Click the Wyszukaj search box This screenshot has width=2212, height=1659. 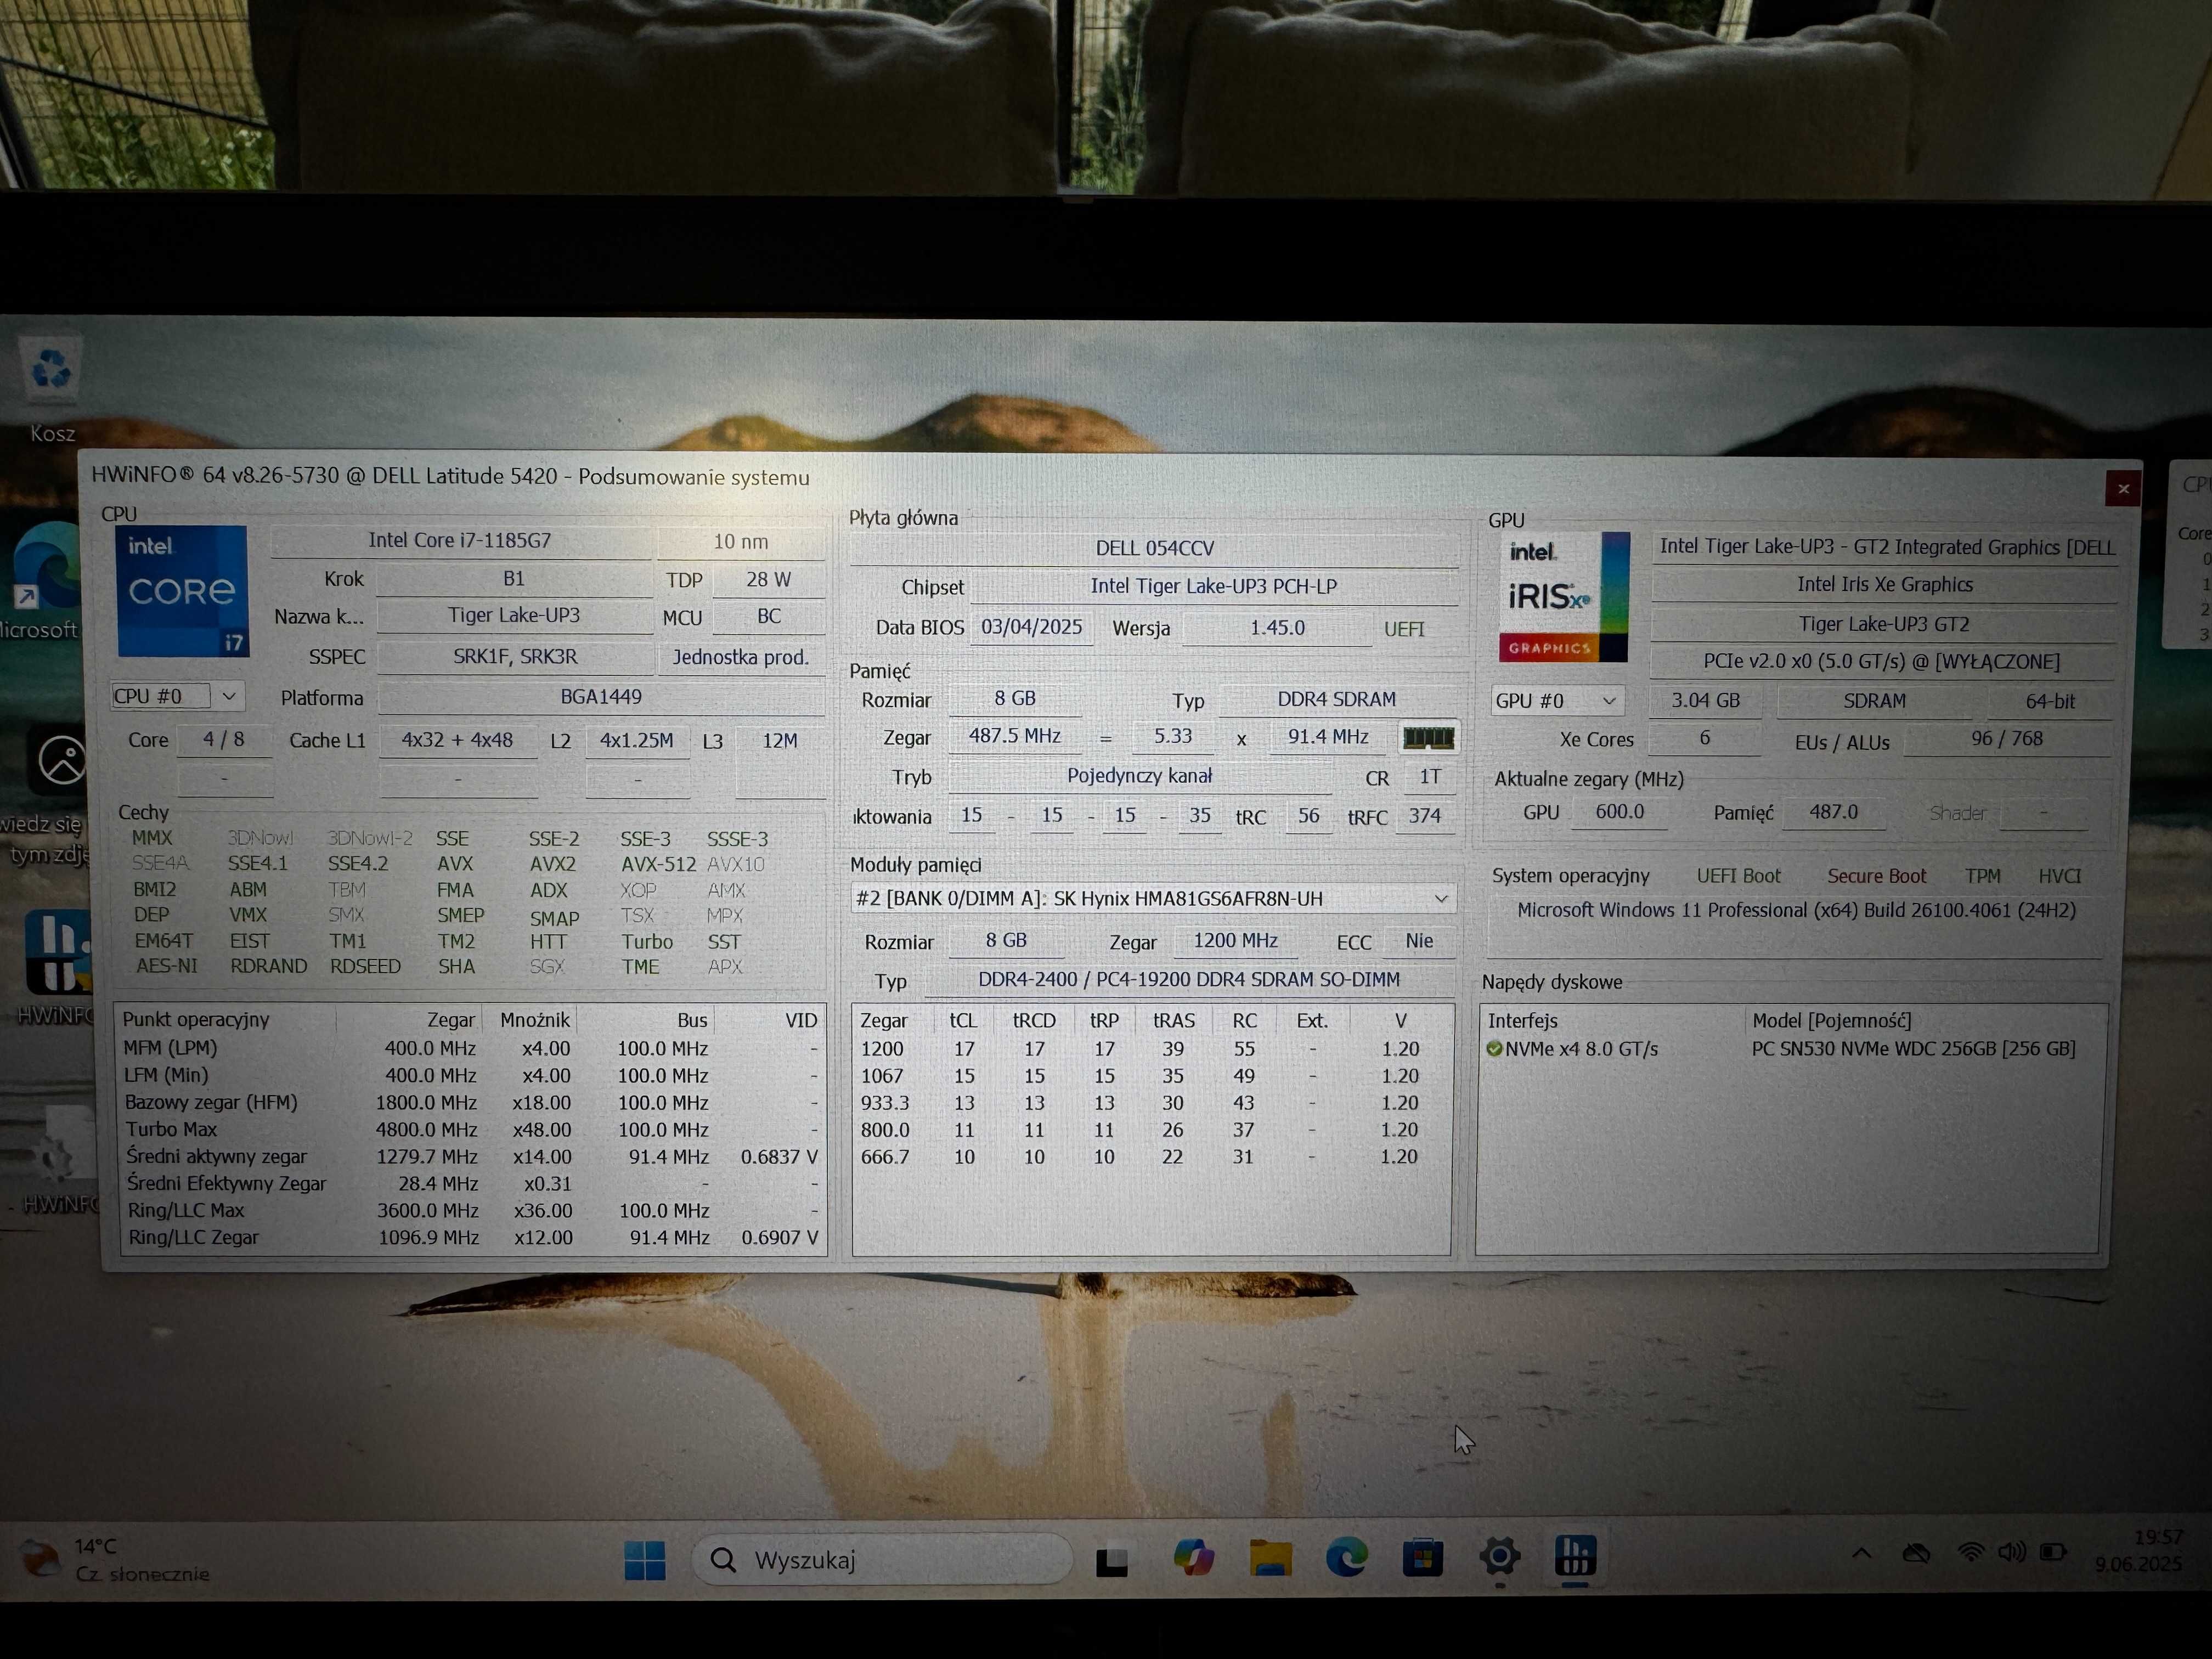tap(882, 1560)
